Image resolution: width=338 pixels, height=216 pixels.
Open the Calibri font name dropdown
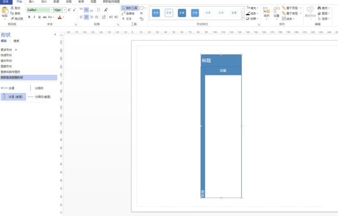[52, 10]
